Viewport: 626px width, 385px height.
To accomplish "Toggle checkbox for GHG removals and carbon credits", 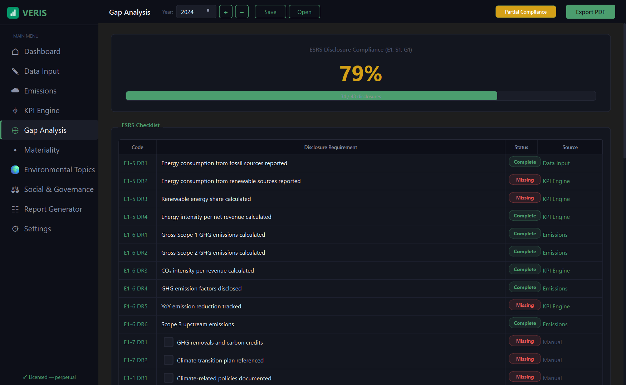I will (168, 342).
